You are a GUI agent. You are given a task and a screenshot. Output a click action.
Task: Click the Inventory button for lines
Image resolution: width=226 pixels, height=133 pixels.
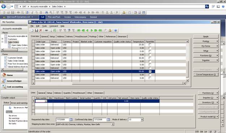[208, 102]
